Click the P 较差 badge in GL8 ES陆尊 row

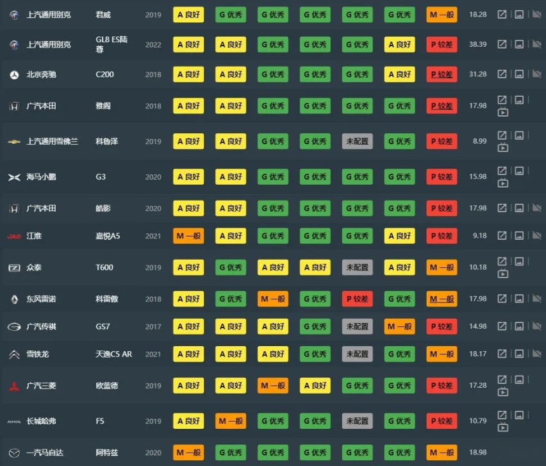click(x=442, y=44)
